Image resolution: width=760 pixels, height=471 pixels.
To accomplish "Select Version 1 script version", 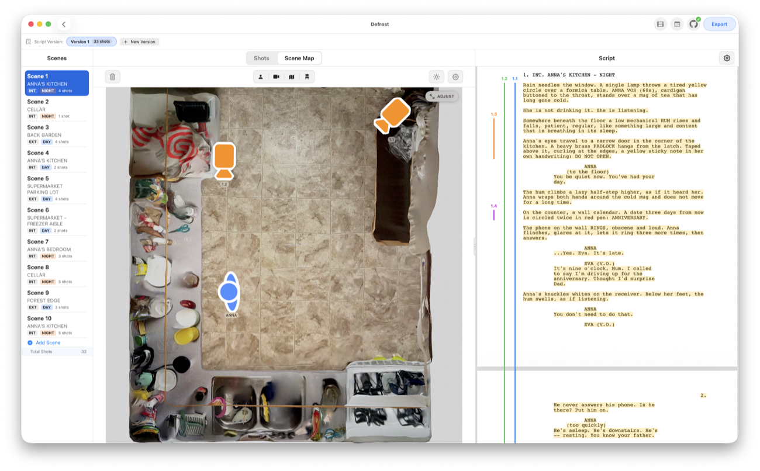I will tap(91, 41).
